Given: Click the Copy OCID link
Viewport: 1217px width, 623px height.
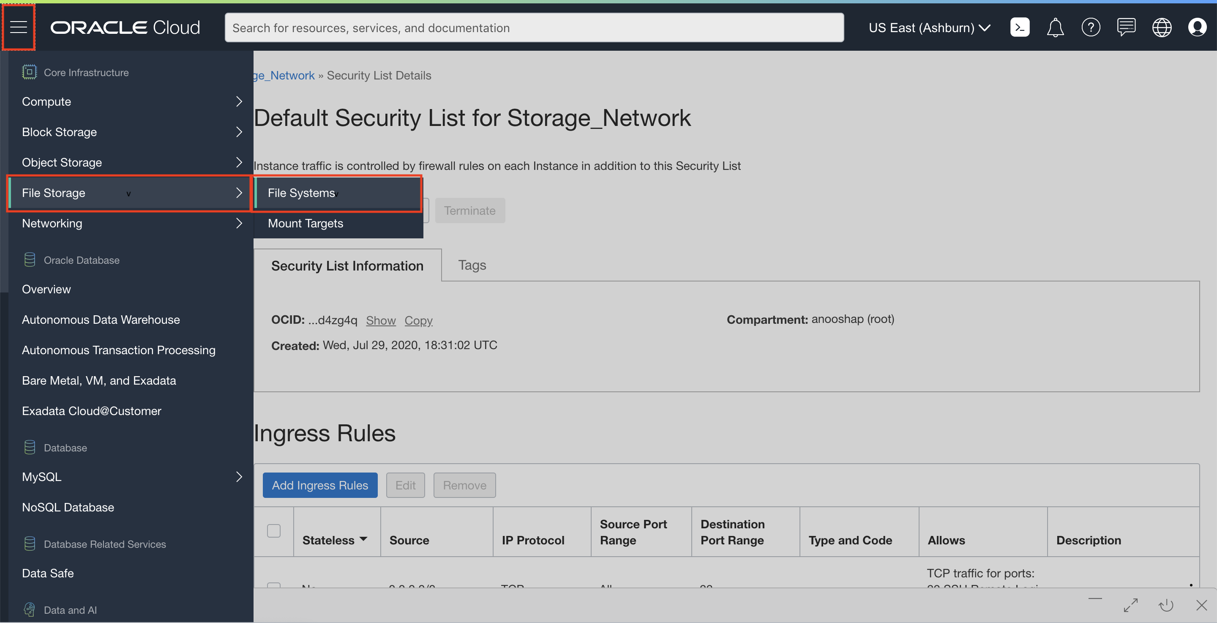Looking at the screenshot, I should (418, 320).
